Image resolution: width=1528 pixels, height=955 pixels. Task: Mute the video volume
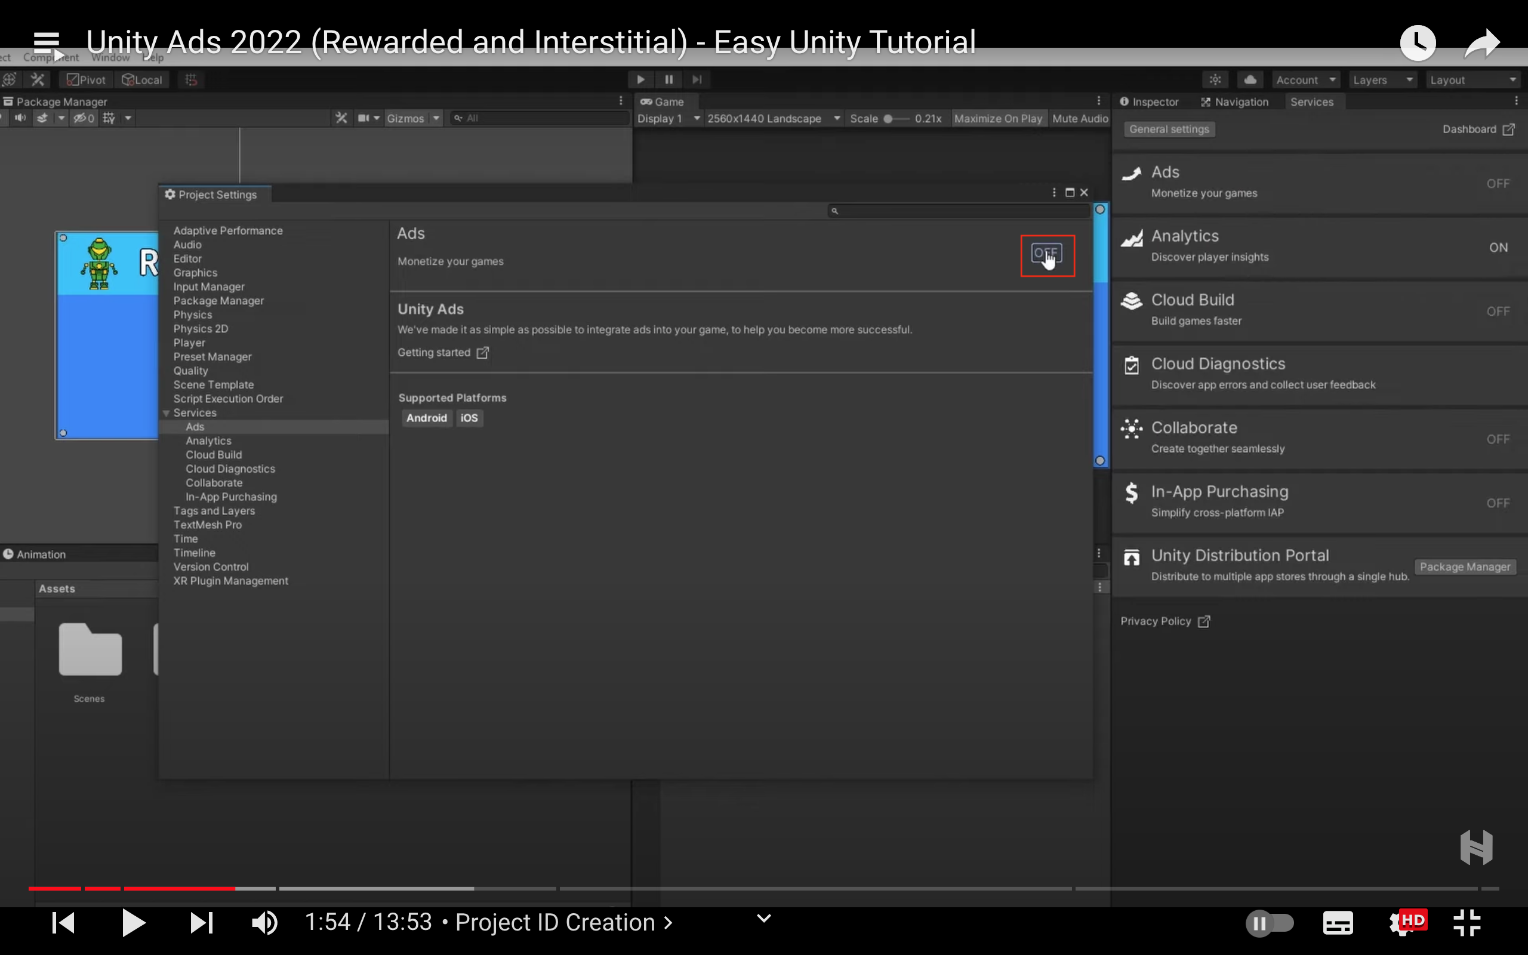(264, 923)
